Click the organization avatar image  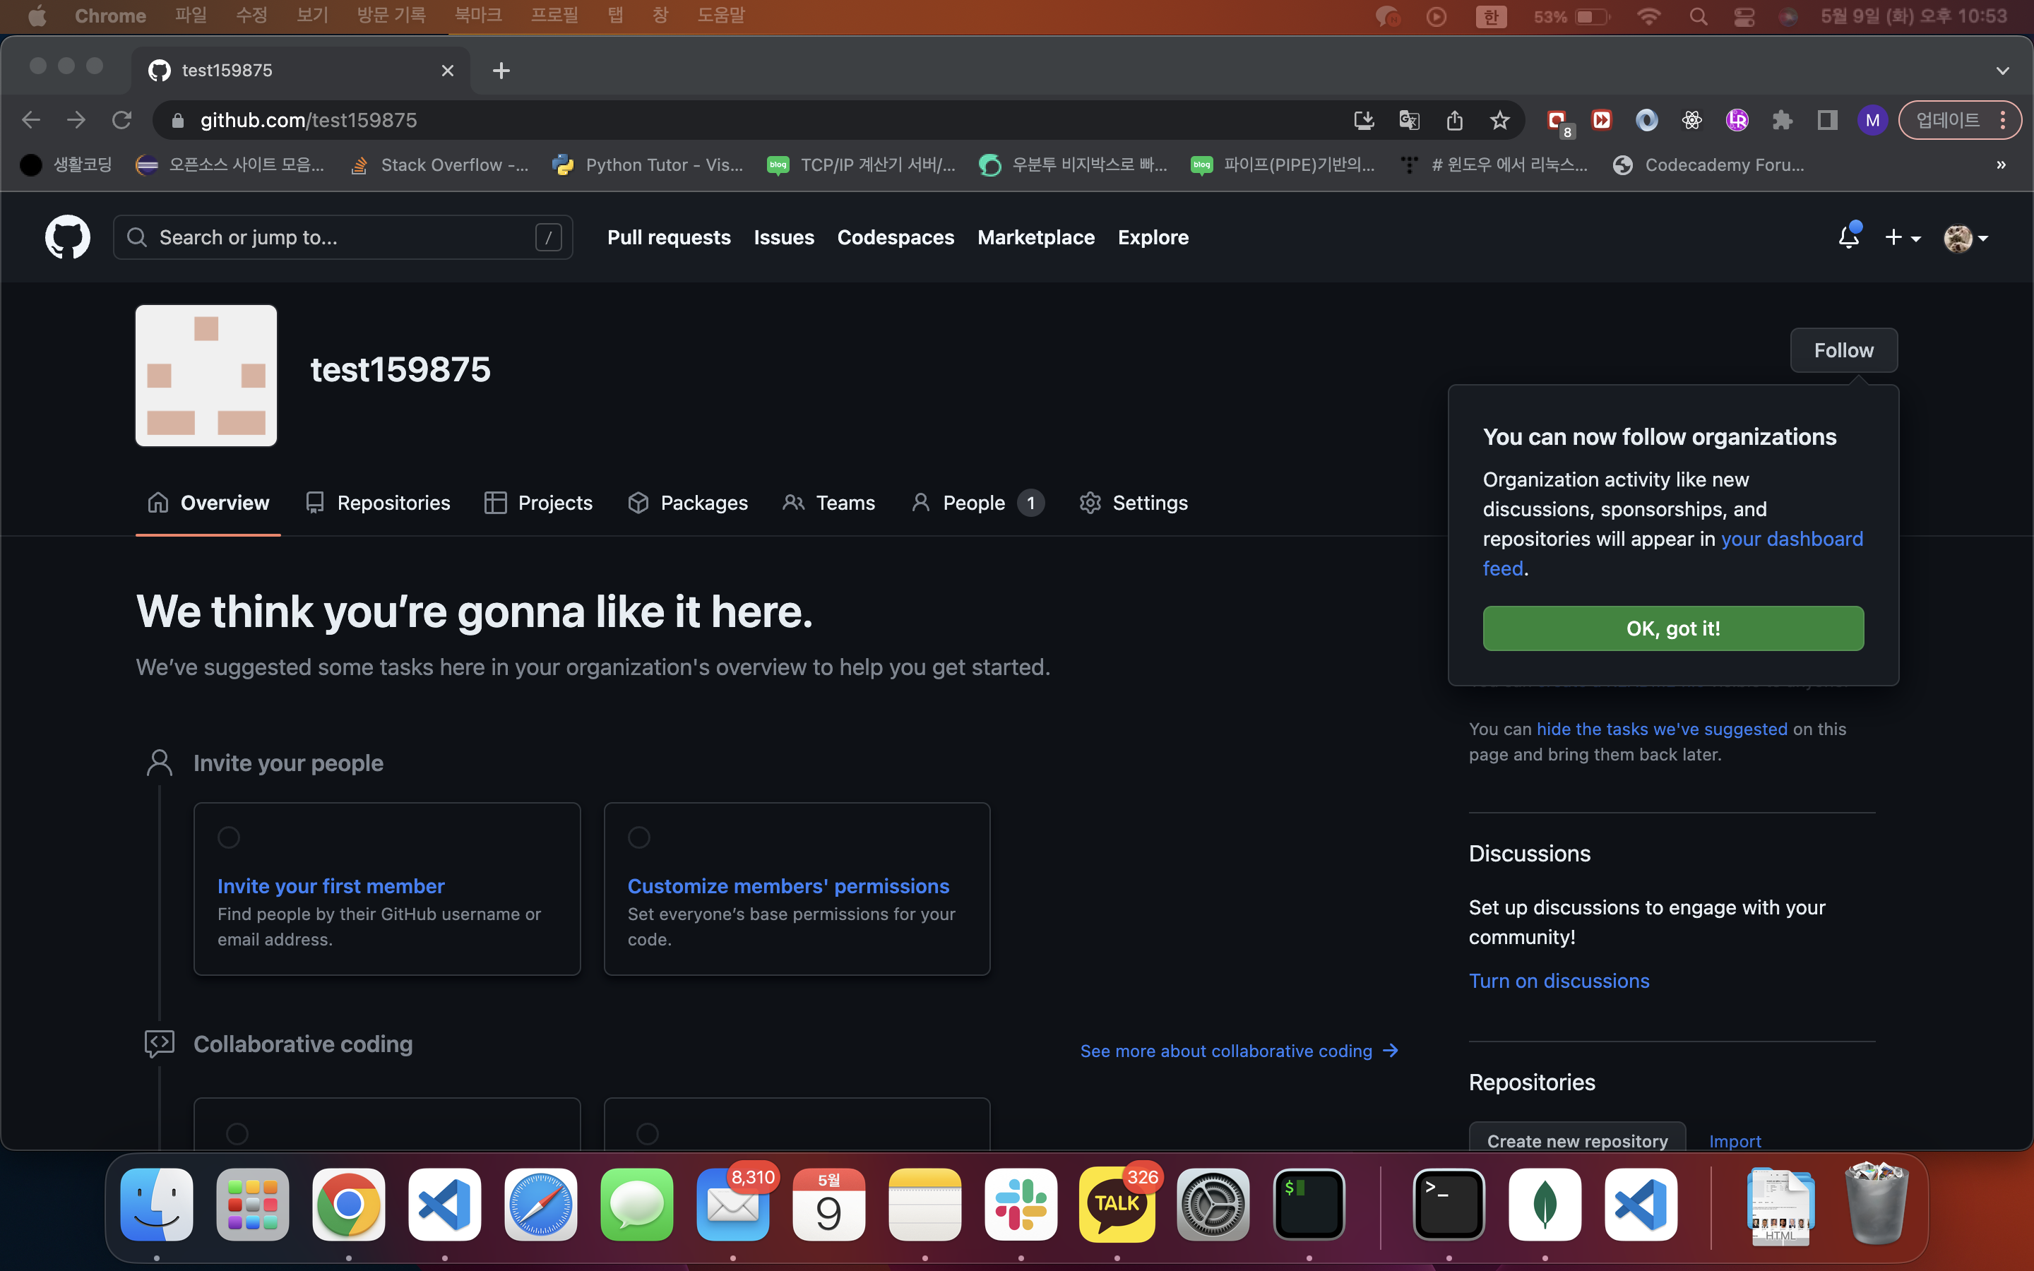206,376
